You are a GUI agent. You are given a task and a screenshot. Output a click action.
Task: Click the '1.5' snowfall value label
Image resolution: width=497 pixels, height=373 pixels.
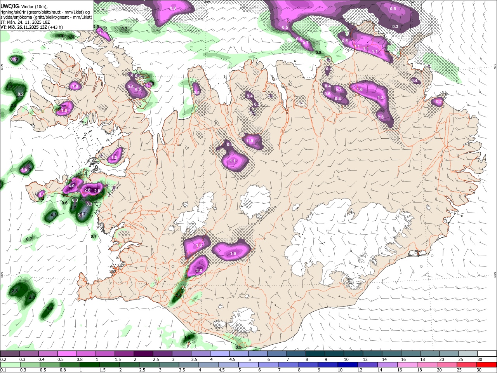(x=114, y=158)
